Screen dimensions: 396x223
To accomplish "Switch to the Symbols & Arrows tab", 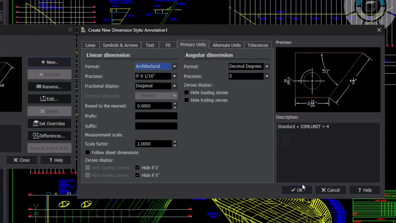I will (x=120, y=45).
